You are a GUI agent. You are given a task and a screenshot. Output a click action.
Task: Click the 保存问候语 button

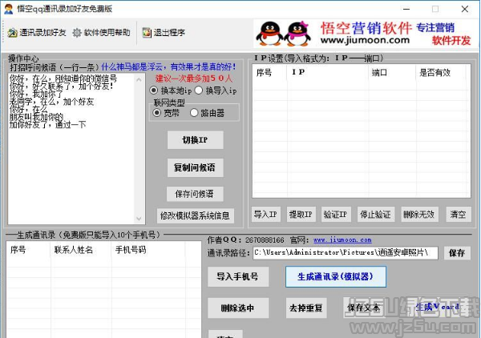pyautogui.click(x=195, y=194)
